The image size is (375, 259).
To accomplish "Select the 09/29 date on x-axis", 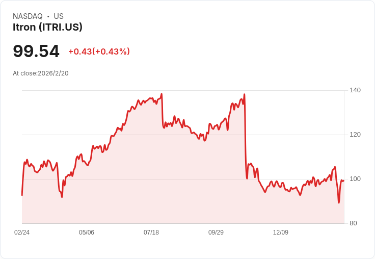I will pyautogui.click(x=216, y=232).
